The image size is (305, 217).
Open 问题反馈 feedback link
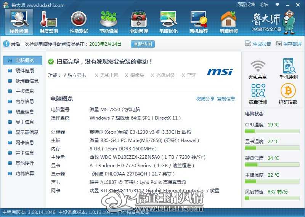click(246, 5)
